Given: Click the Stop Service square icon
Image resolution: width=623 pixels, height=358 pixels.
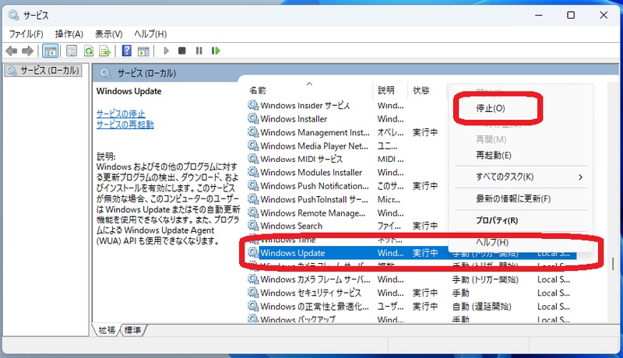Looking at the screenshot, I should [x=182, y=51].
